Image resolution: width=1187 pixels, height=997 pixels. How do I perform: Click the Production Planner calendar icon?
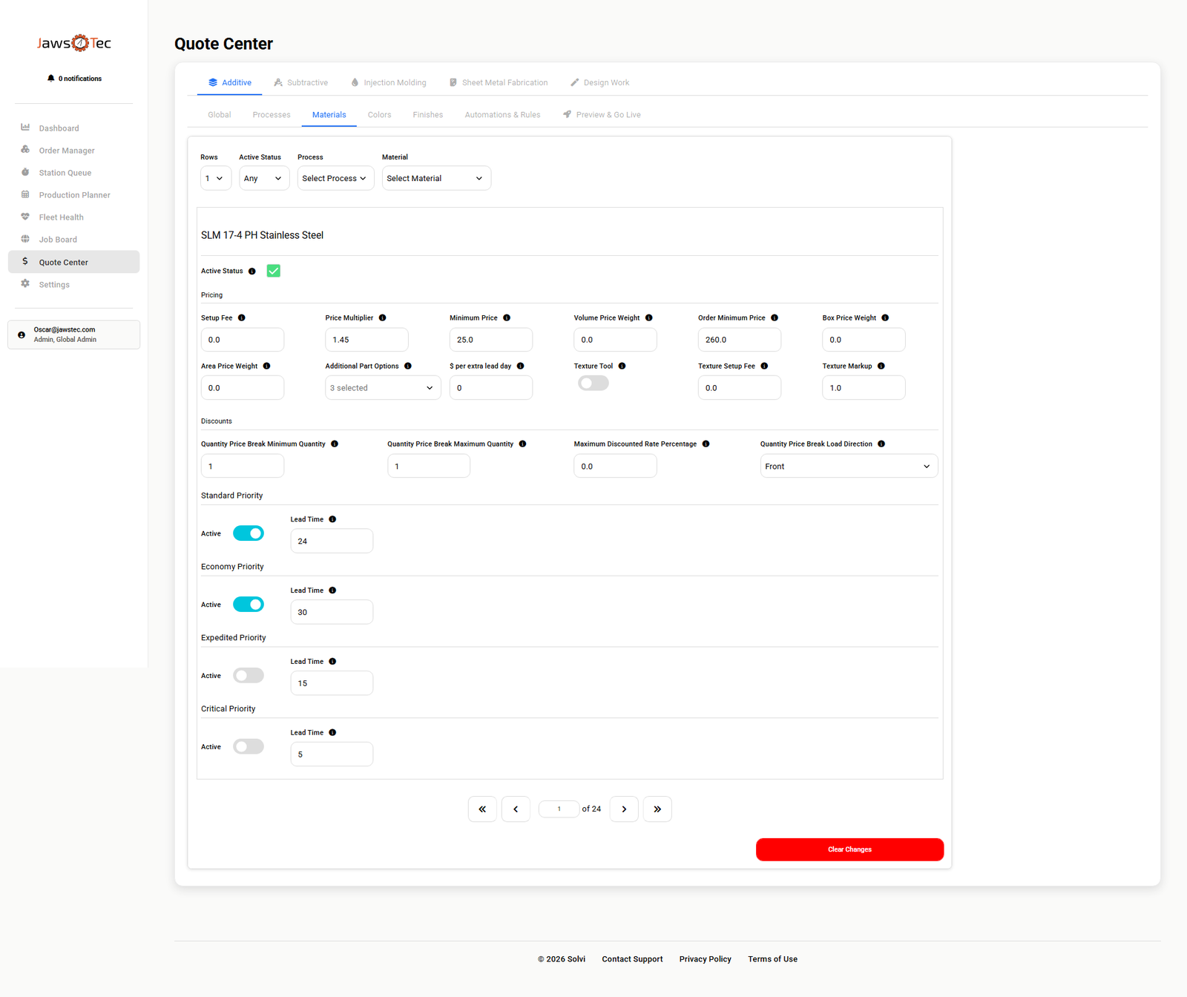pyautogui.click(x=25, y=194)
